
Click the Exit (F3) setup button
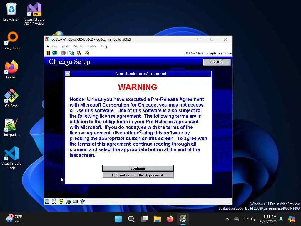click(x=217, y=62)
